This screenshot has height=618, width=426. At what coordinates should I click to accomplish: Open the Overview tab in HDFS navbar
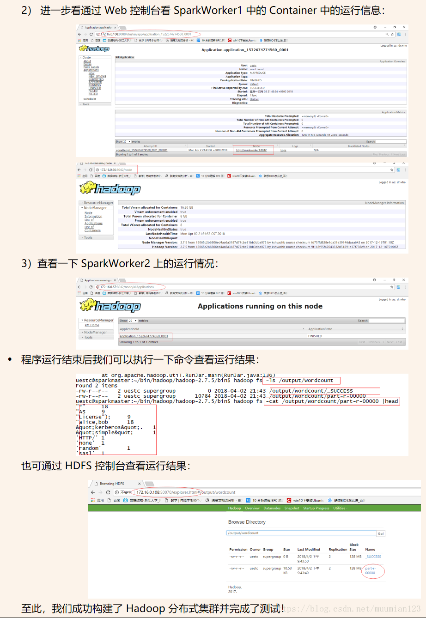[x=252, y=508]
